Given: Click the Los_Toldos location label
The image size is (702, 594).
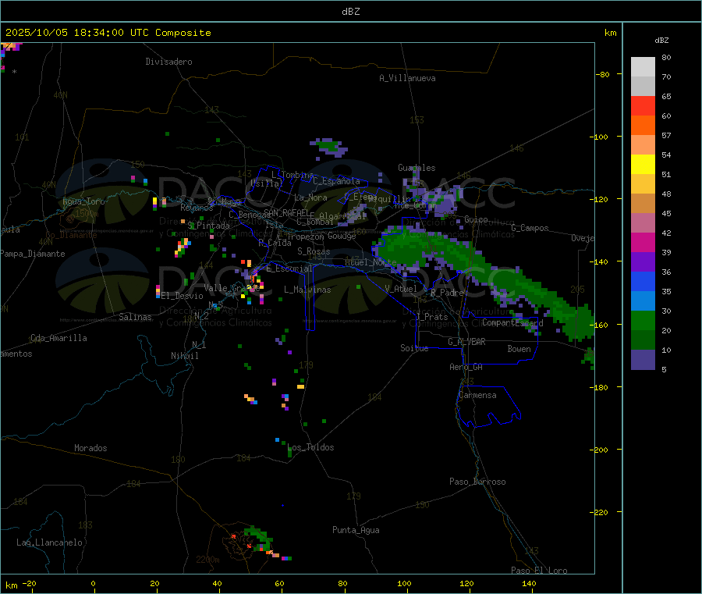Looking at the screenshot, I should pyautogui.click(x=310, y=447).
